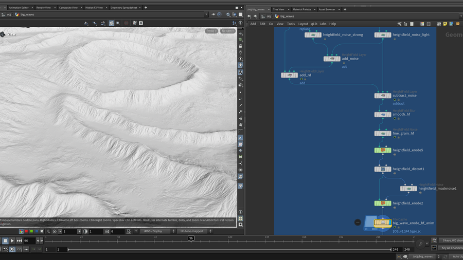The width and height of the screenshot is (463, 260).
Task: Click the smooth_hf blur node
Action: [x=383, y=114]
